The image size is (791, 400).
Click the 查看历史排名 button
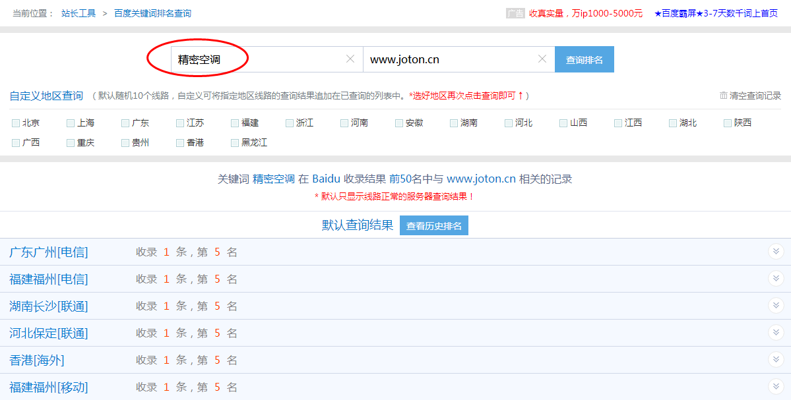433,226
